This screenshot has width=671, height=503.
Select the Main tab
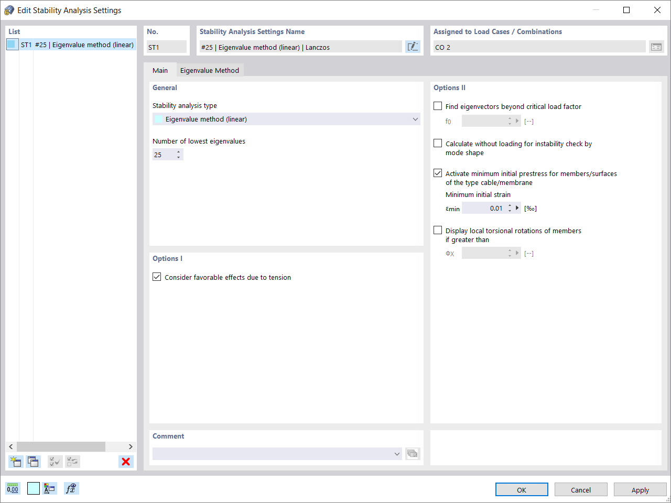160,70
